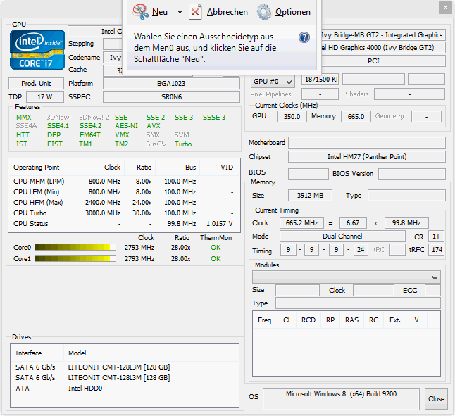
Task: Click the Neu snipping scissors icon
Action: (x=140, y=12)
